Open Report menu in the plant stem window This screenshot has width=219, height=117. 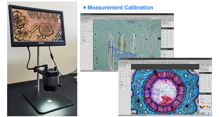coord(137,61)
